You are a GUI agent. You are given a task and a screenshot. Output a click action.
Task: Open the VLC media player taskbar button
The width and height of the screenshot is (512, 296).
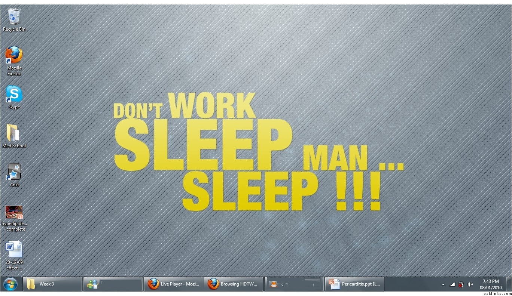point(294,284)
